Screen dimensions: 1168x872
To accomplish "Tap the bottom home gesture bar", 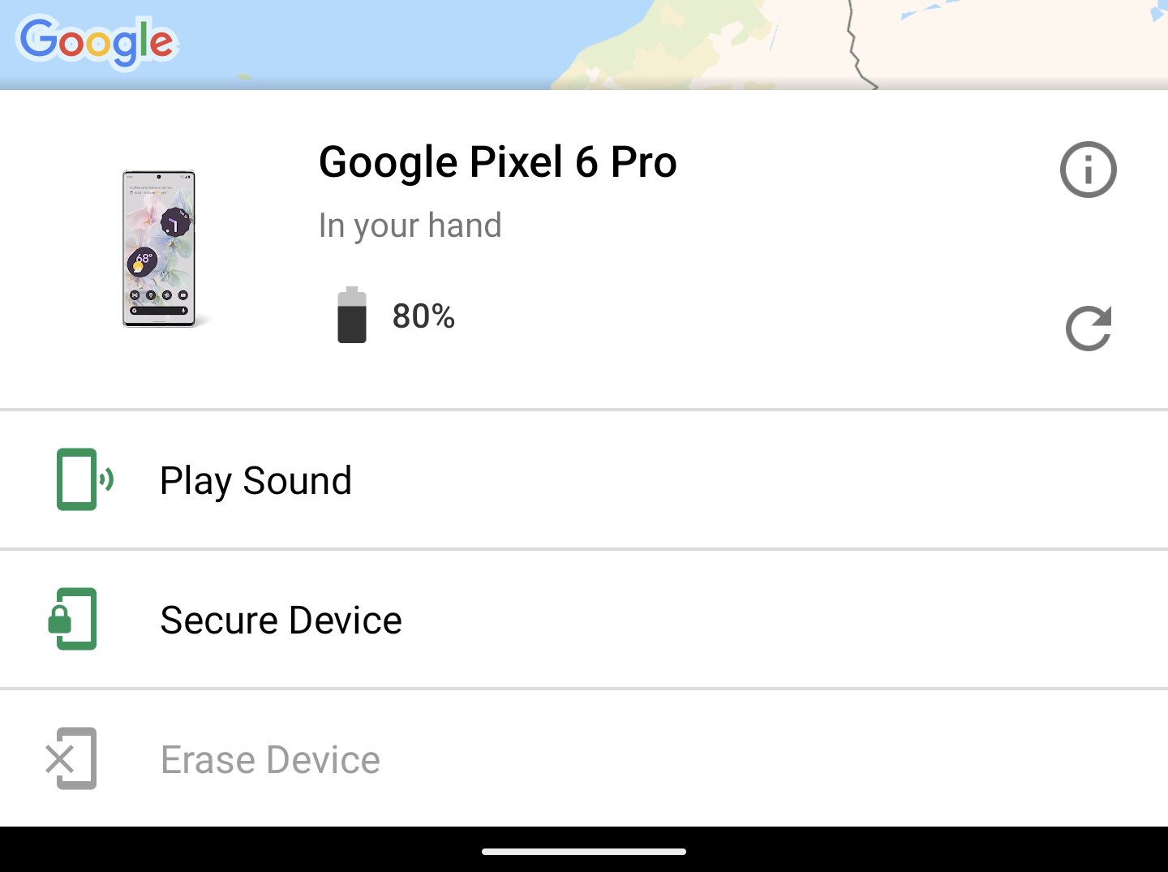I will pyautogui.click(x=584, y=852).
